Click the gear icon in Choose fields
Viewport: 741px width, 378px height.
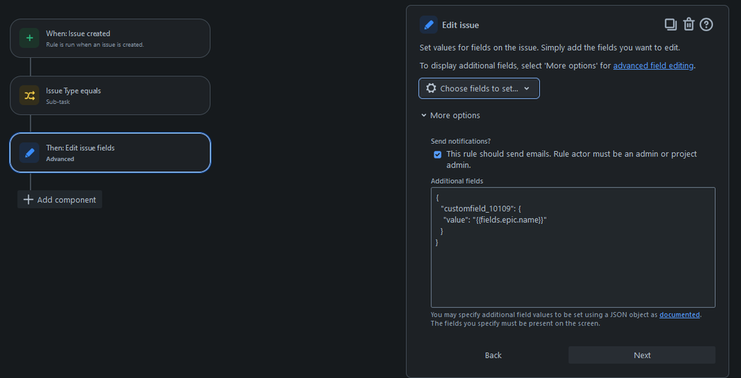pyautogui.click(x=431, y=88)
